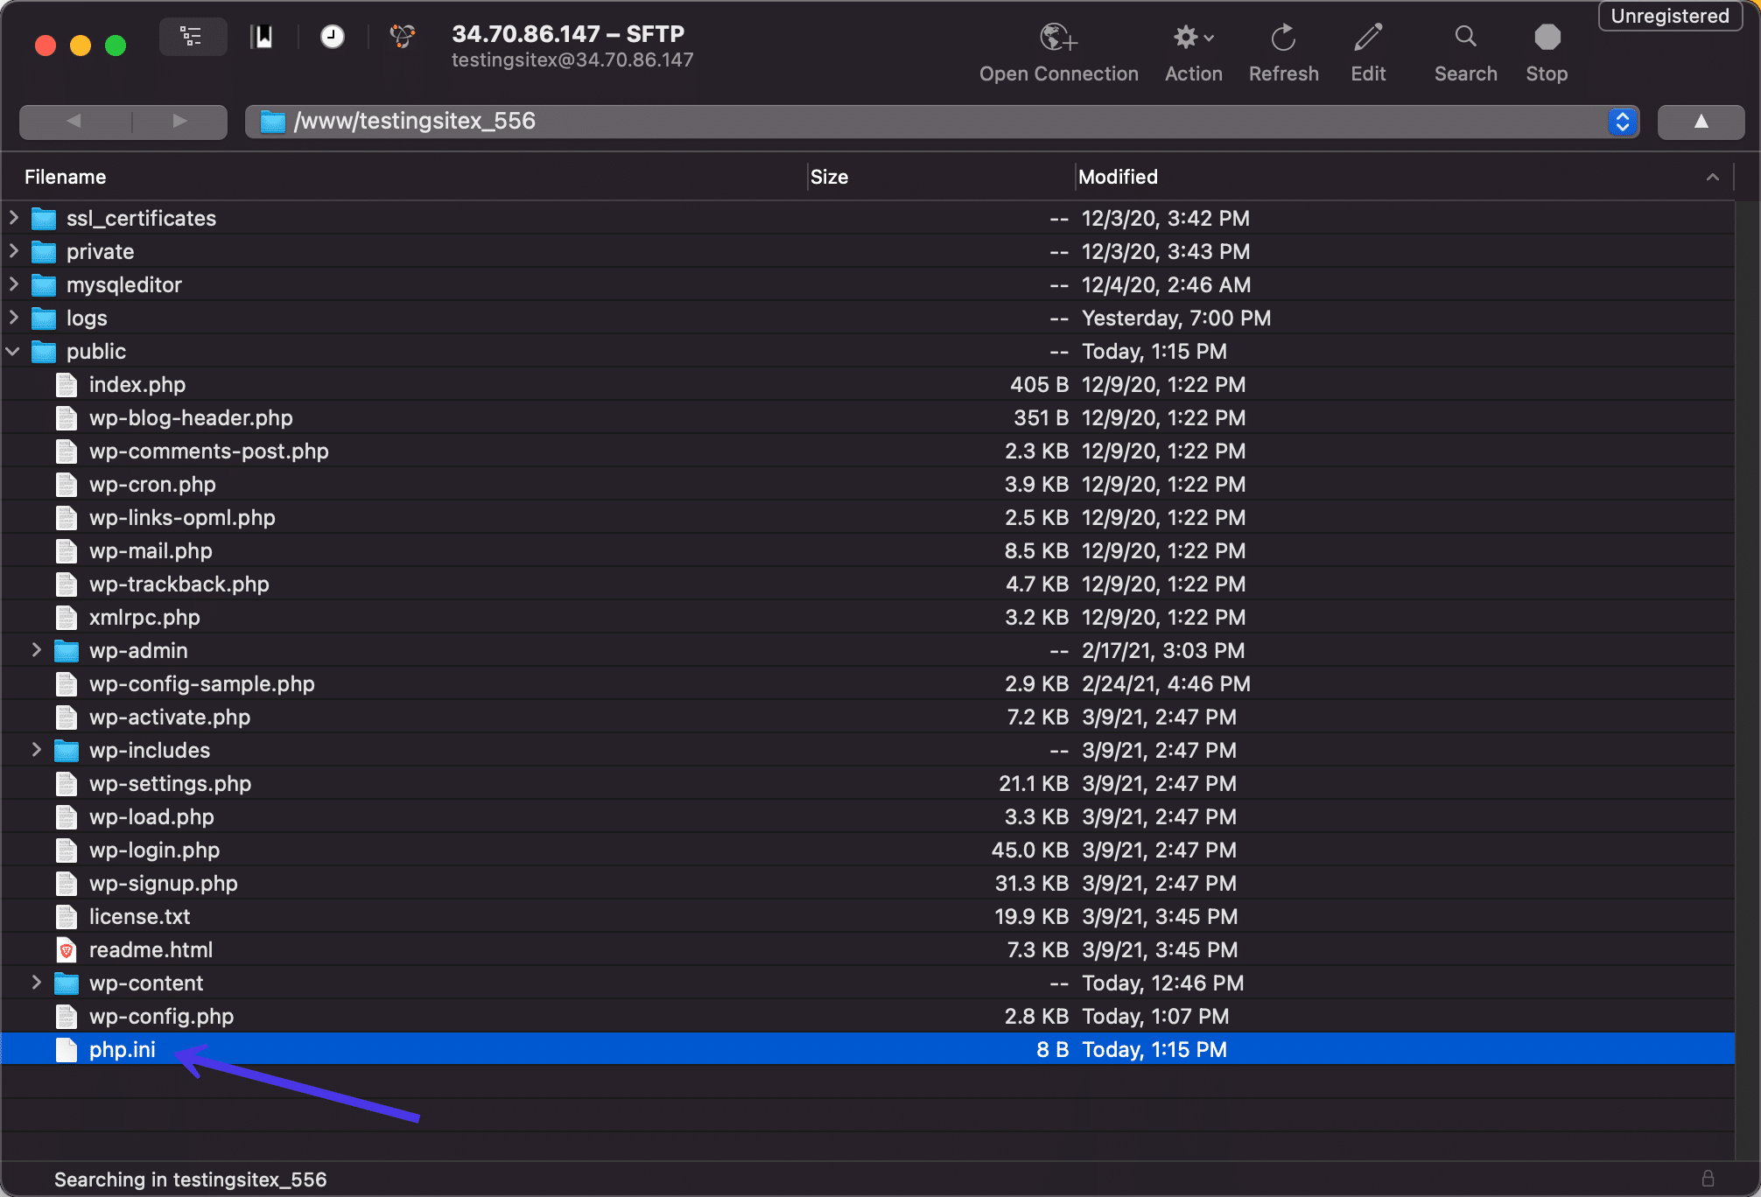Select the wp-content tree item
This screenshot has width=1761, height=1197.
[145, 982]
